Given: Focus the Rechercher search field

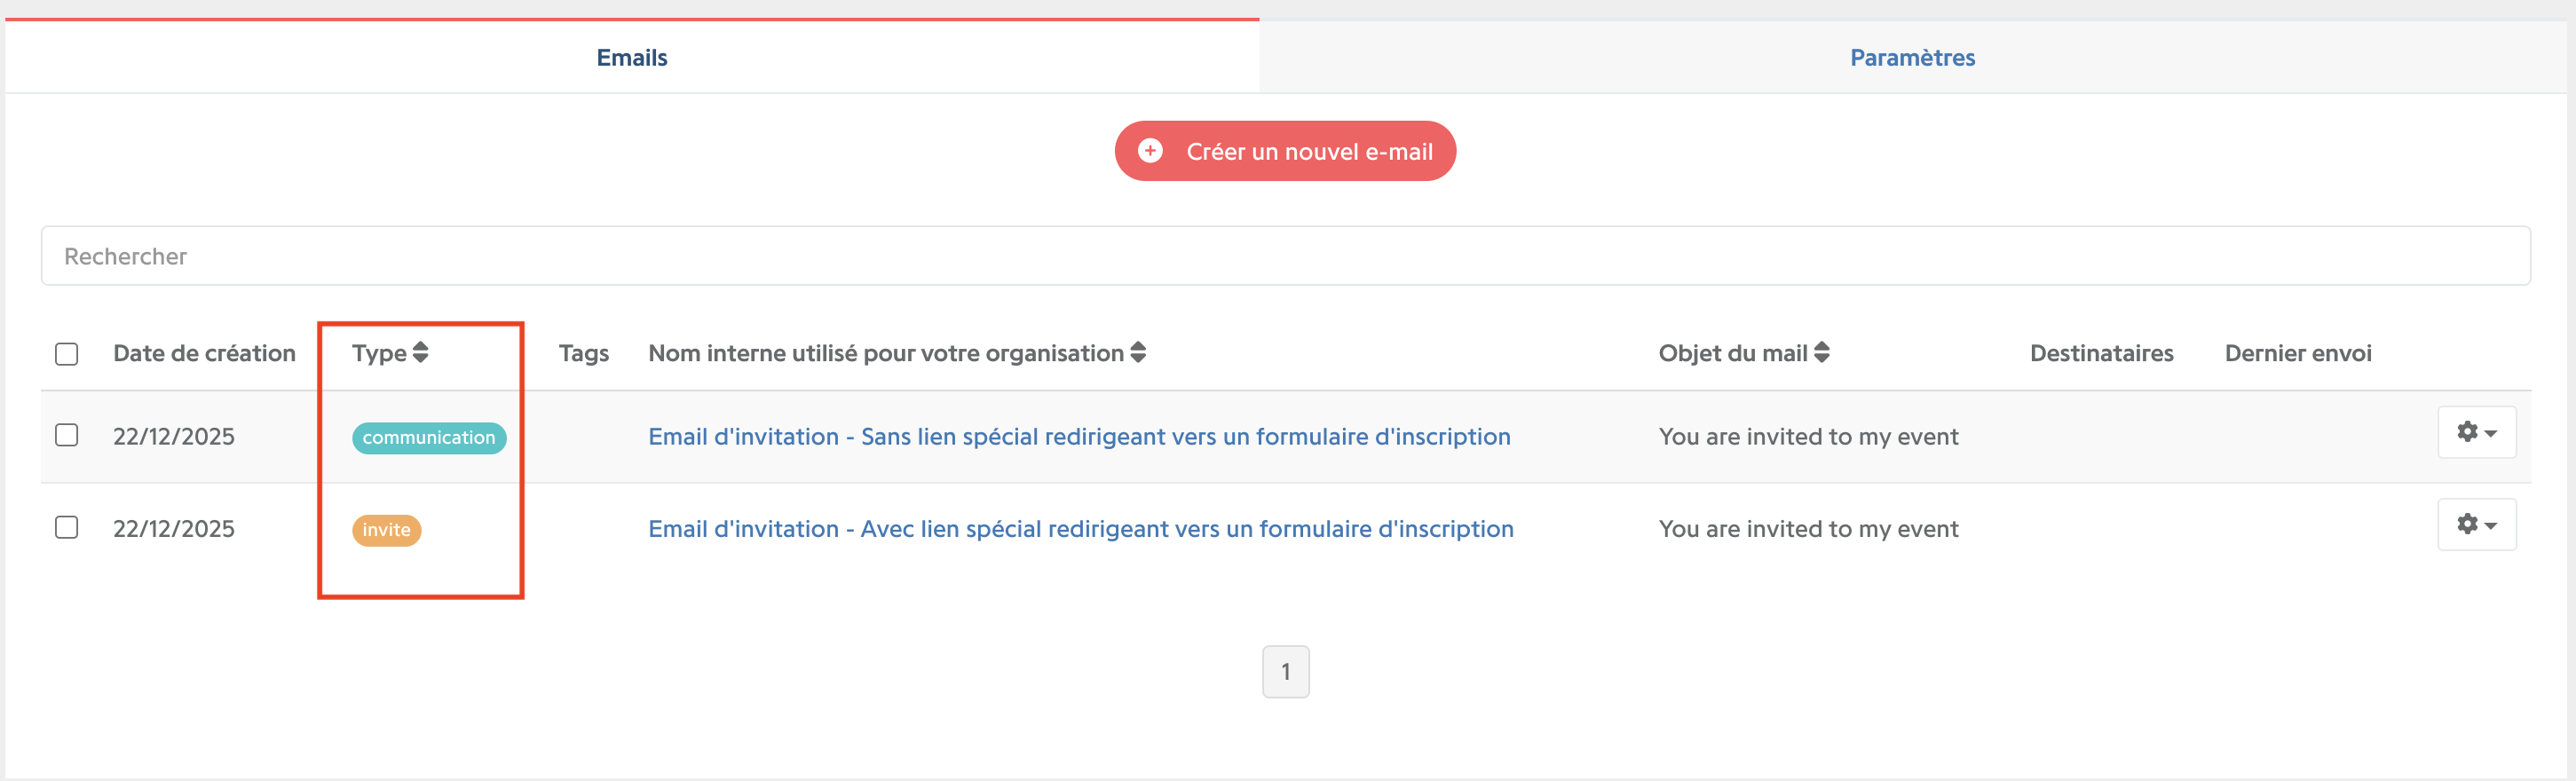Looking at the screenshot, I should coord(1285,256).
